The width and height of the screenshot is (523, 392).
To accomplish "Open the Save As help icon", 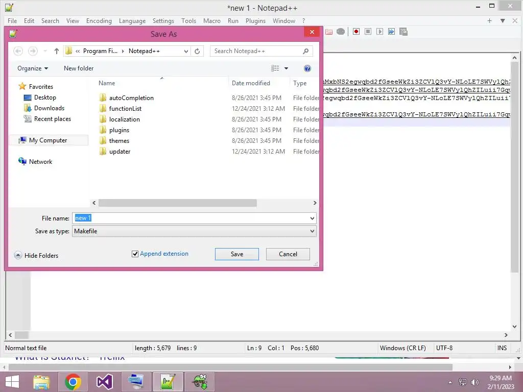I will coord(307,68).
